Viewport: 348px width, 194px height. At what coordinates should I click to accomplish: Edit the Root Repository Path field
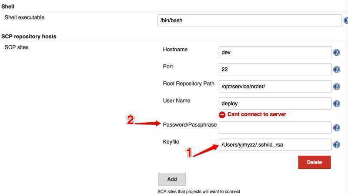(275, 87)
